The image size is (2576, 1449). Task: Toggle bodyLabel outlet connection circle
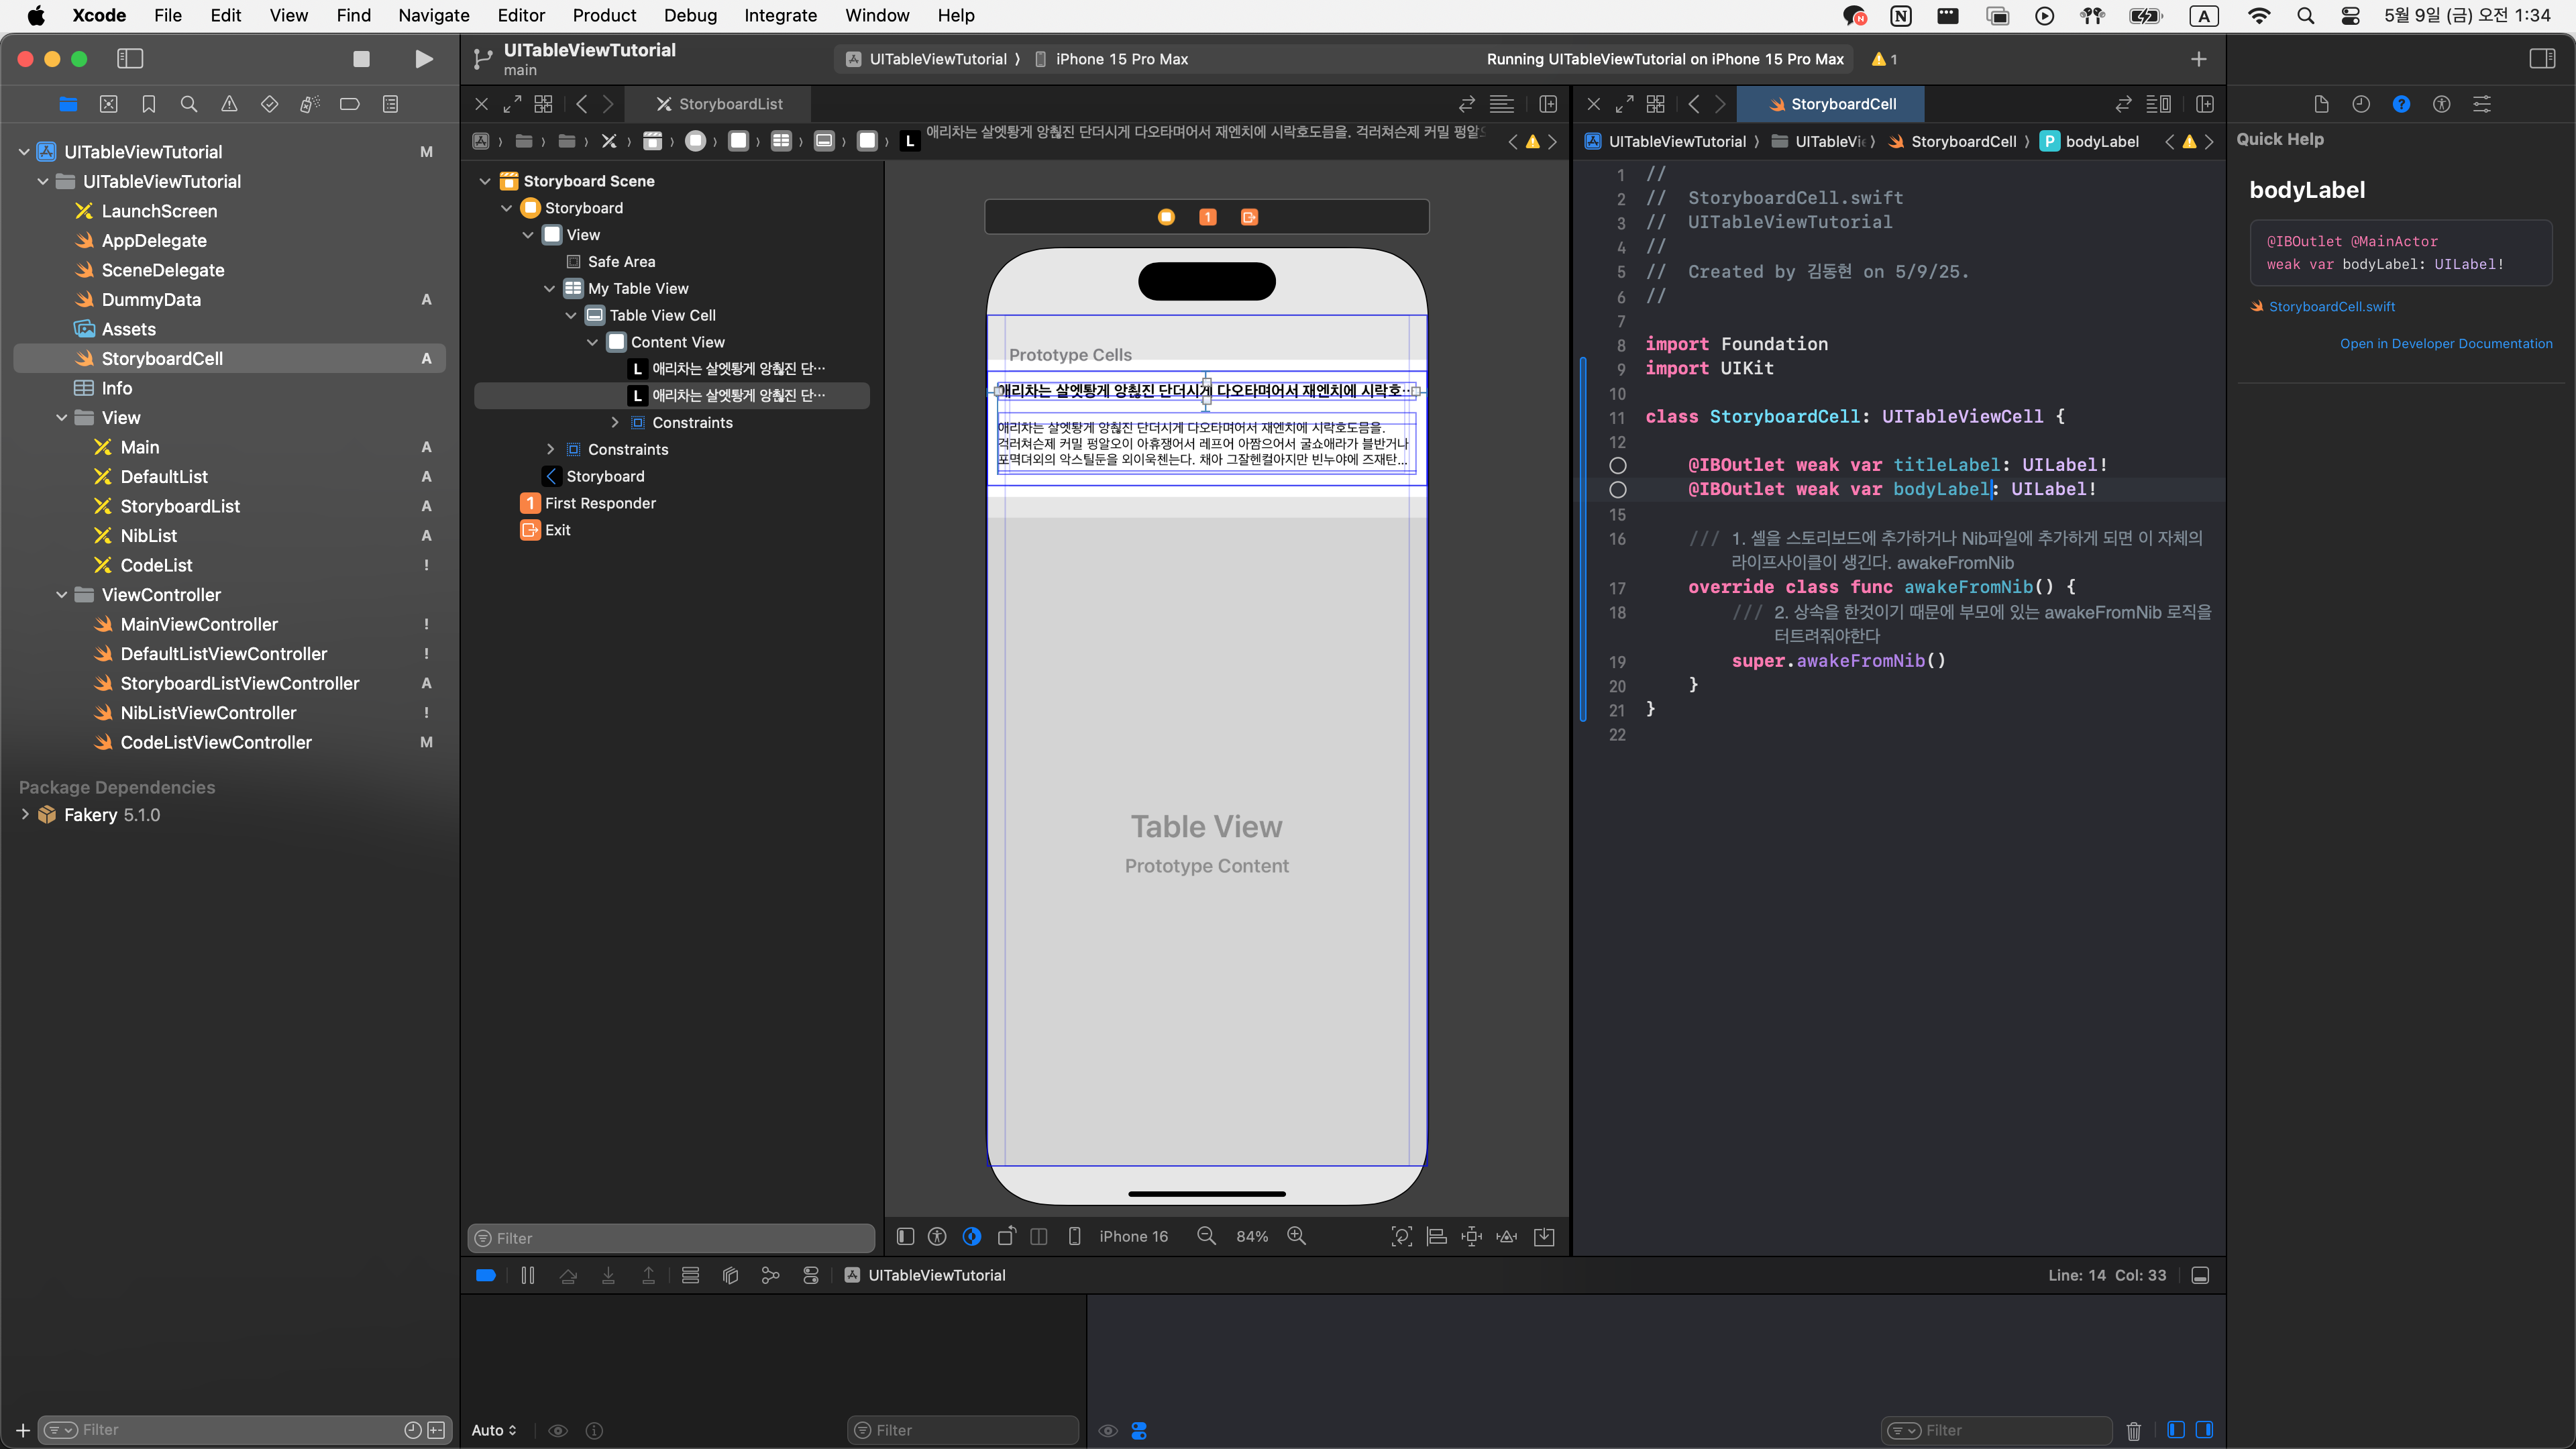coord(1618,490)
